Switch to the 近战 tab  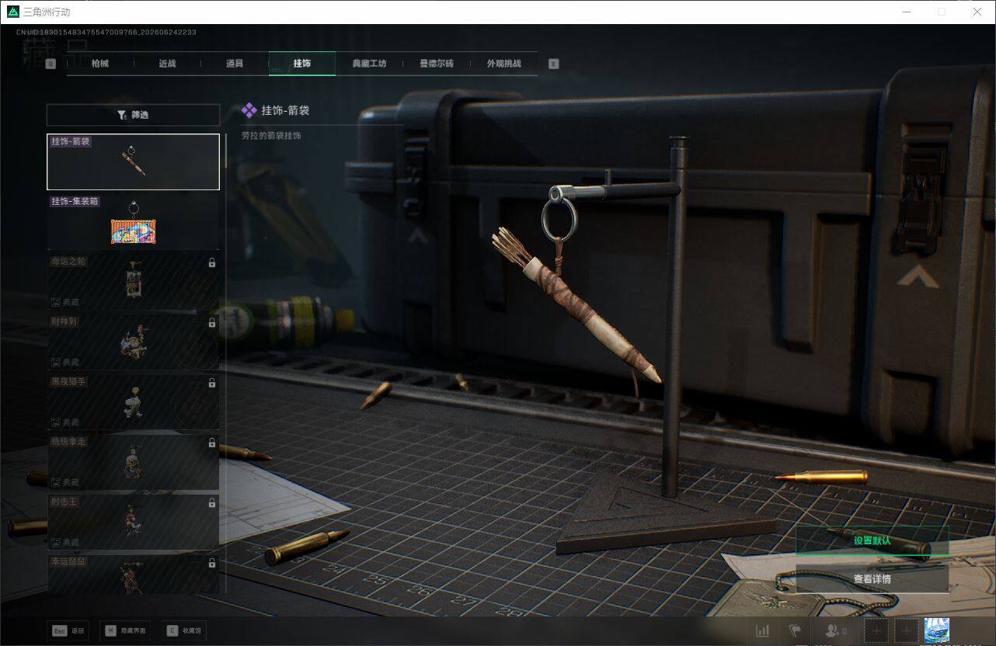pos(167,64)
